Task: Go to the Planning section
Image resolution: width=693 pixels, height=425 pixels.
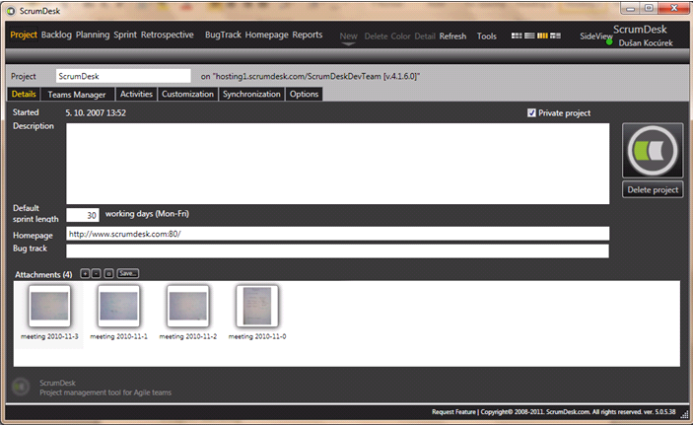Action: (x=93, y=35)
